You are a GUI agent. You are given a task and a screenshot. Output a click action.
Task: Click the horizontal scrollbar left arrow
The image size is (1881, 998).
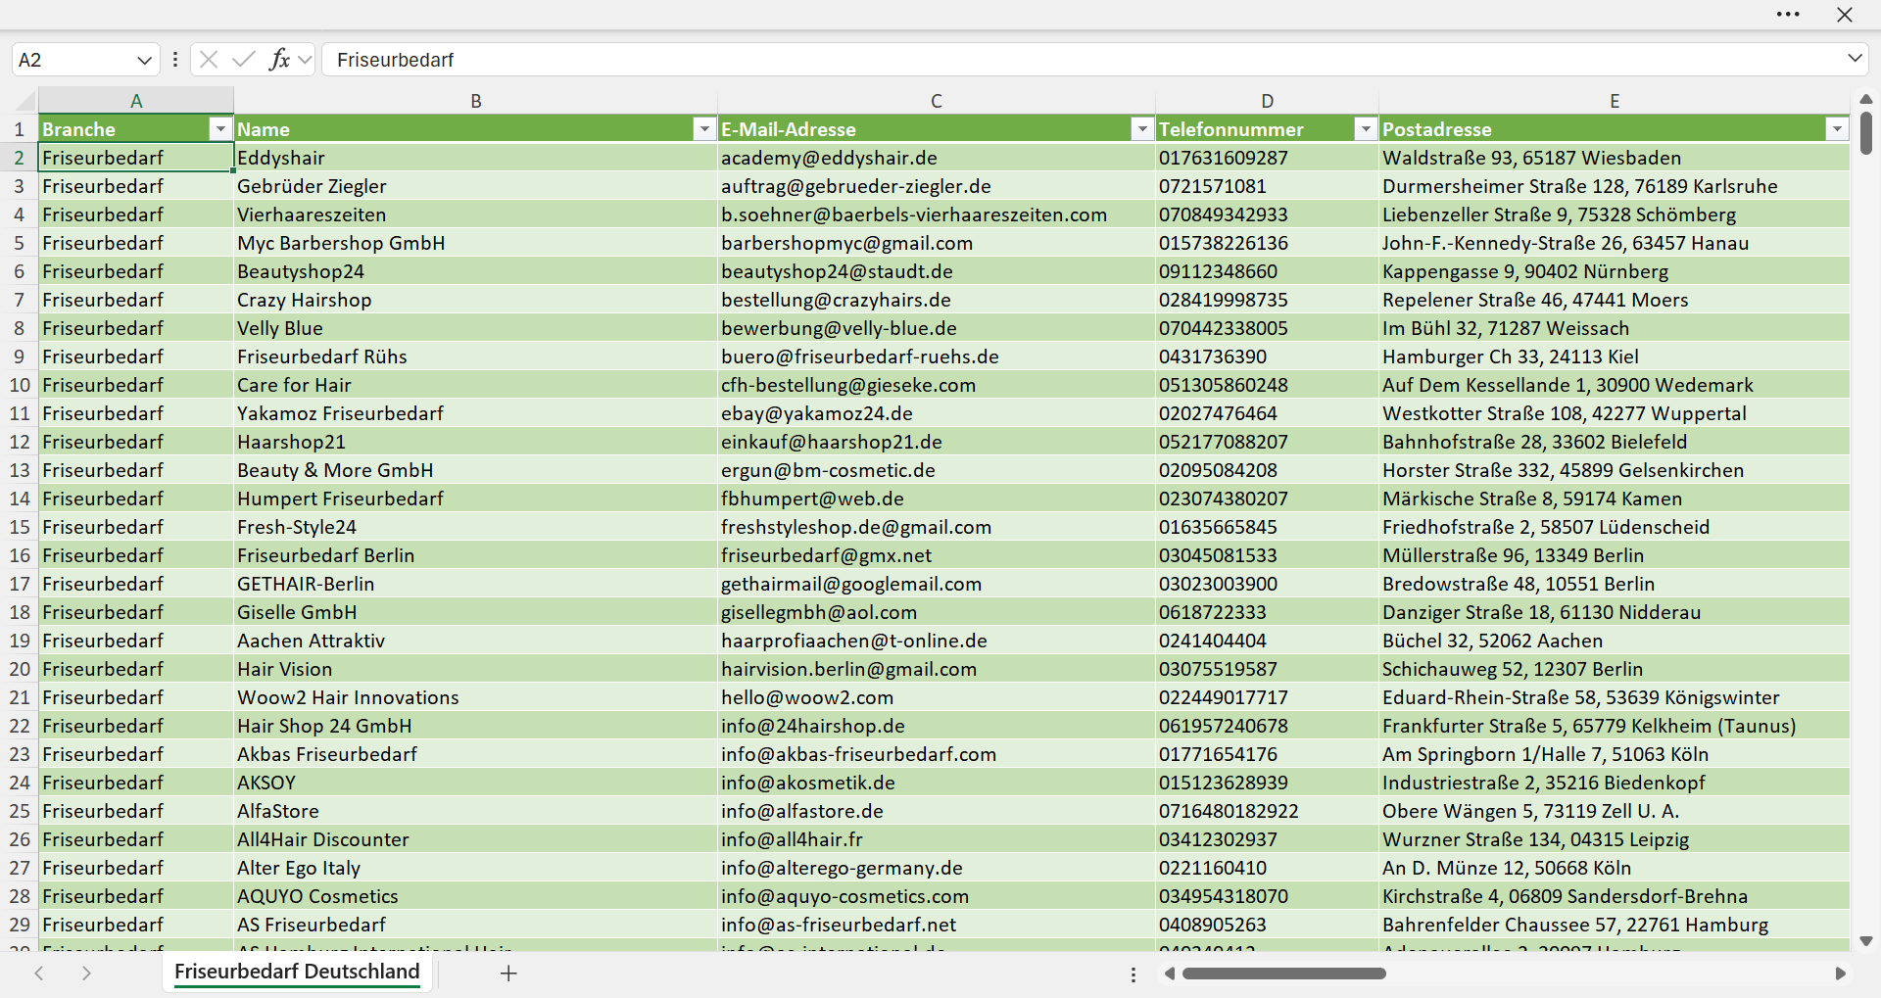pyautogui.click(x=1169, y=974)
